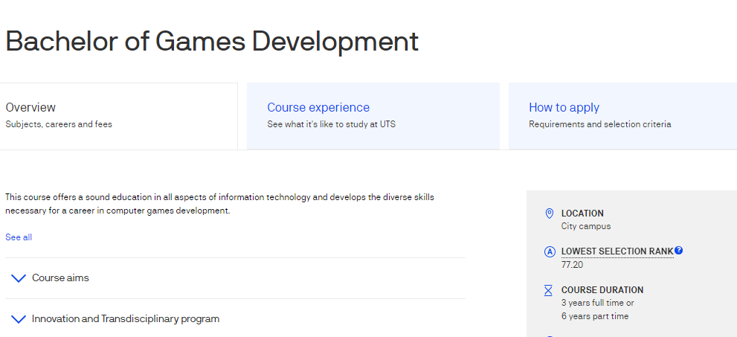
Task: Expand the Course aims section
Action: click(60, 278)
